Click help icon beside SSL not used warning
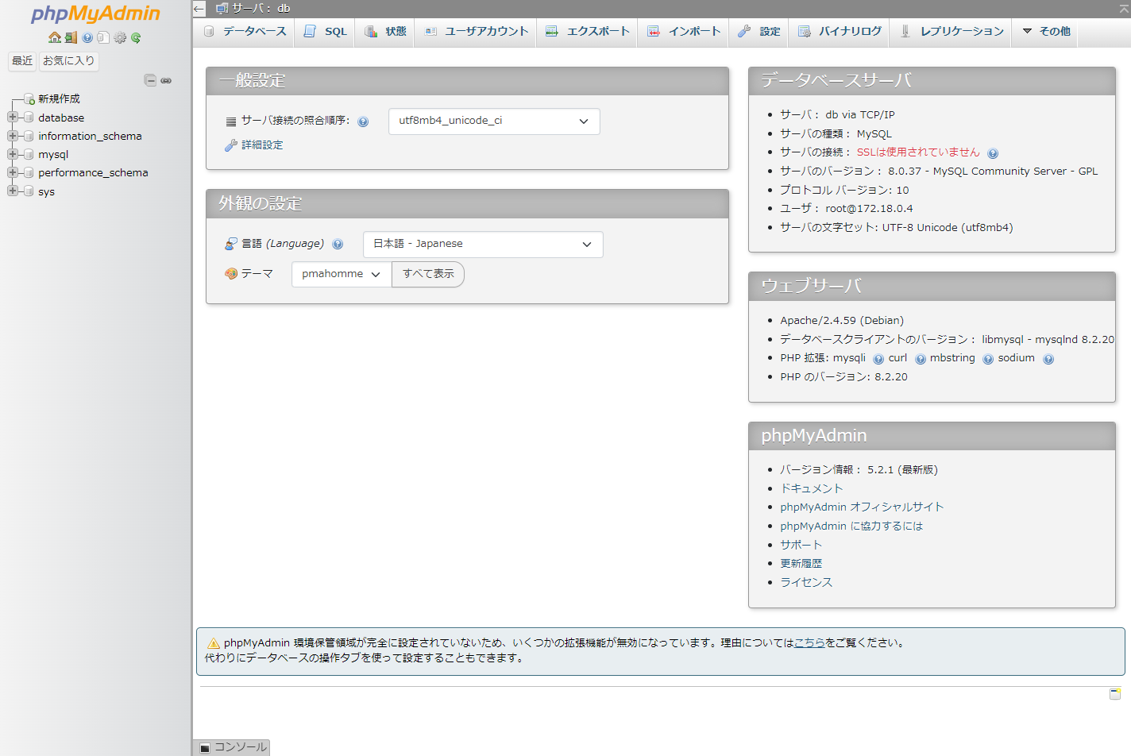The width and height of the screenshot is (1131, 756). (x=993, y=153)
